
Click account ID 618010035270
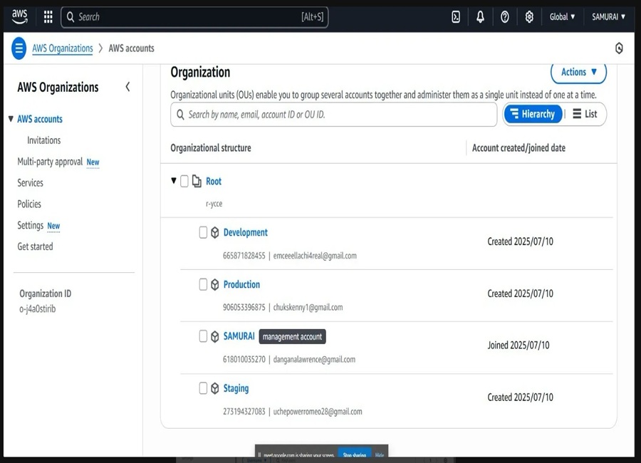coord(244,359)
